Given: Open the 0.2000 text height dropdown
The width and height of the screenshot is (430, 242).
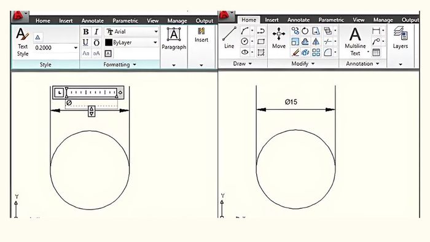Looking at the screenshot, I should 76,48.
